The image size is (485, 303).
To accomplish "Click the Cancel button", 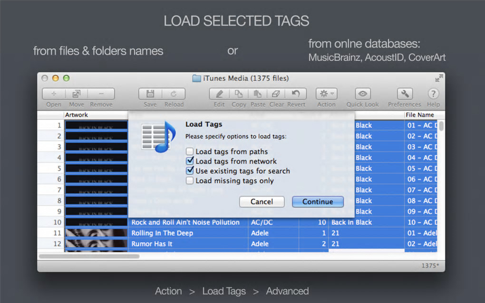I will (x=262, y=202).
